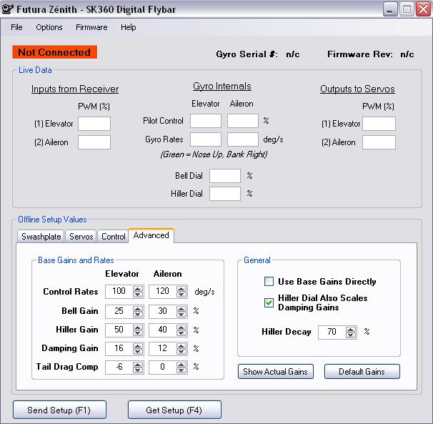Switch to the Servos tab
Image resolution: width=433 pixels, height=424 pixels.
point(81,237)
